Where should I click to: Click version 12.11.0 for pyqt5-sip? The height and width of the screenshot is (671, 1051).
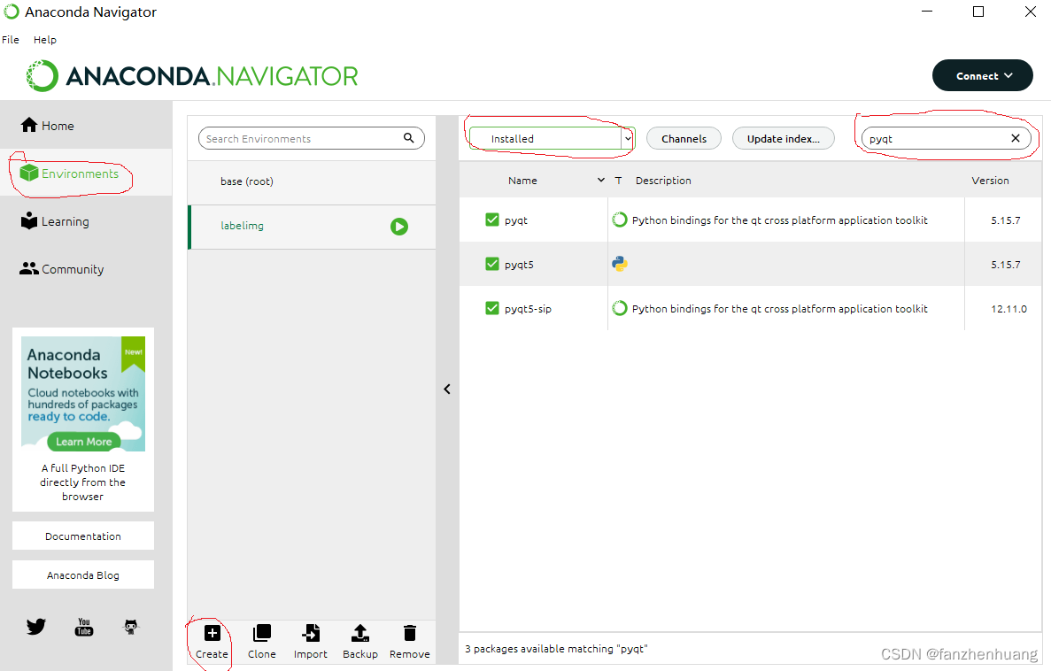coord(1008,308)
